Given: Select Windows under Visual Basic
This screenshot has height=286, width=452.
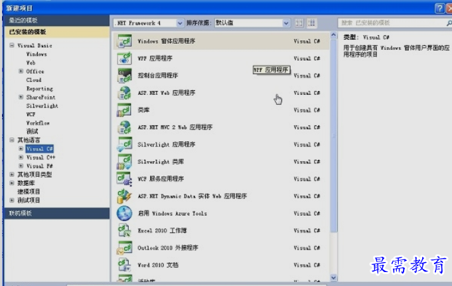Looking at the screenshot, I should pos(37,54).
